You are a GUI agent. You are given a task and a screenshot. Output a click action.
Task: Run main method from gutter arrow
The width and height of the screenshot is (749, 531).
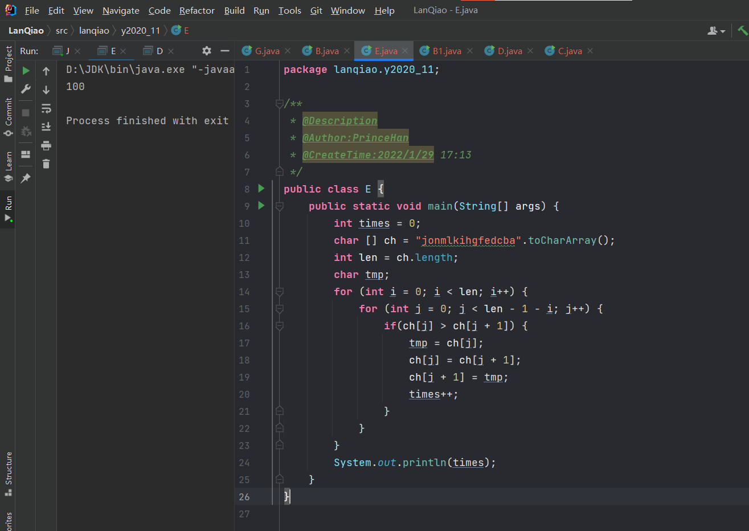[261, 205]
